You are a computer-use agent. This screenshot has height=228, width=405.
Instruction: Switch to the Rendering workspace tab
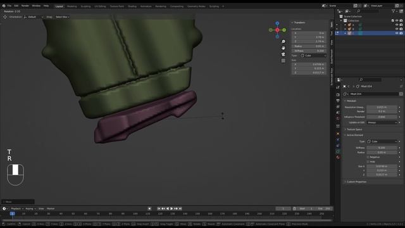pyautogui.click(x=161, y=6)
